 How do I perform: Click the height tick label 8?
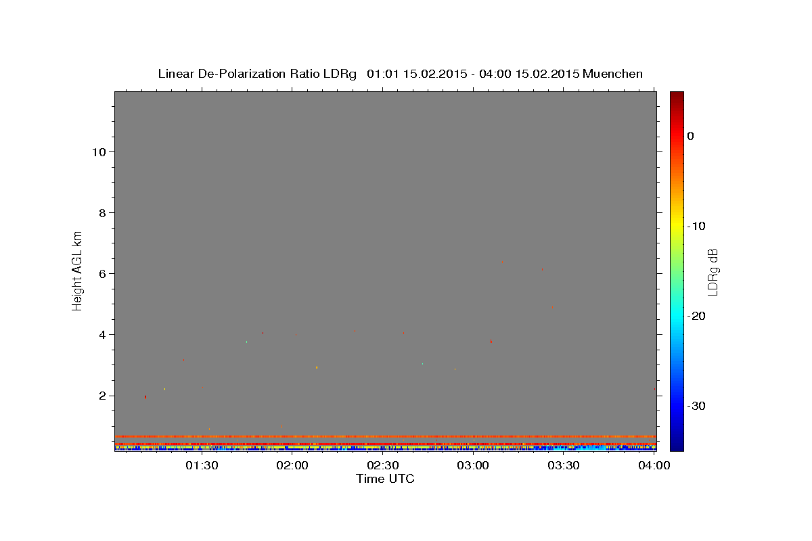tap(104, 213)
